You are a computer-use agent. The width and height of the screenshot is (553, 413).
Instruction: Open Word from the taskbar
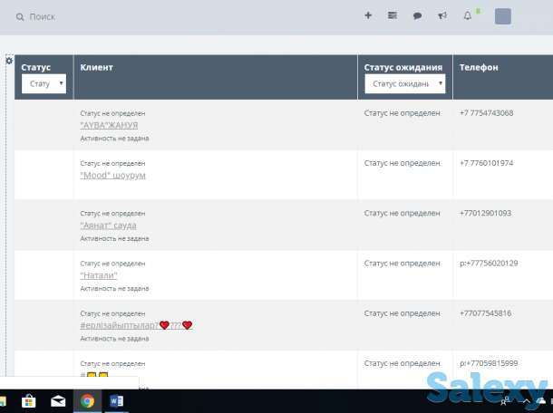coord(116,401)
